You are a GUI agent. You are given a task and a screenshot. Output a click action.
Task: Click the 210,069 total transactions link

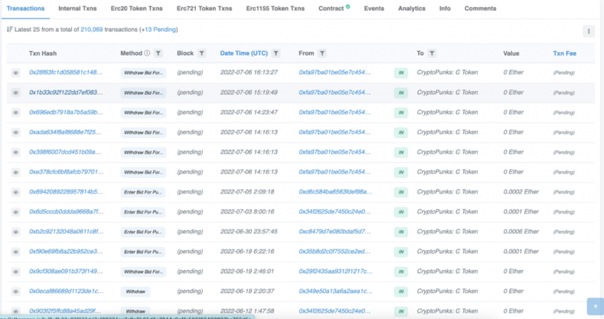coord(91,29)
